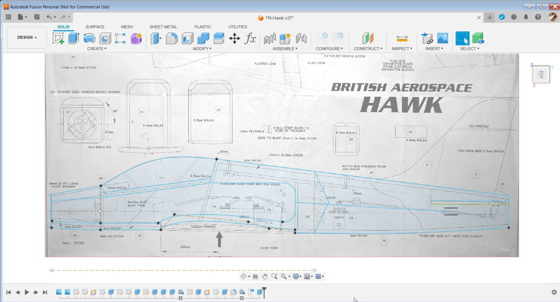Open the DESIGN workspace dropdown
The image size is (560, 302).
(27, 37)
